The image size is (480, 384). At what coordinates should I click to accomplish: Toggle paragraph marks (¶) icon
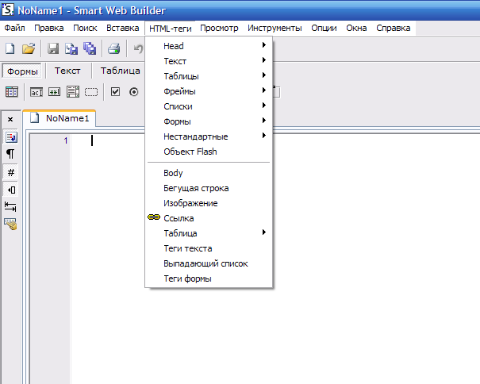click(x=10, y=154)
